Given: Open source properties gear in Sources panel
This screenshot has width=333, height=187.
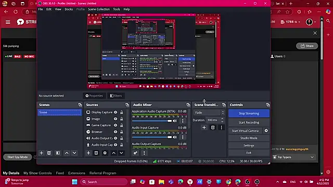Looking at the screenshot, I should tap(105, 153).
